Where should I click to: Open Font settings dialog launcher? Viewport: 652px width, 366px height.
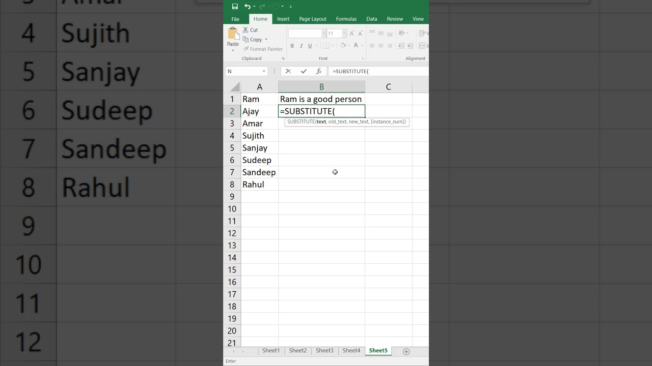(363, 58)
